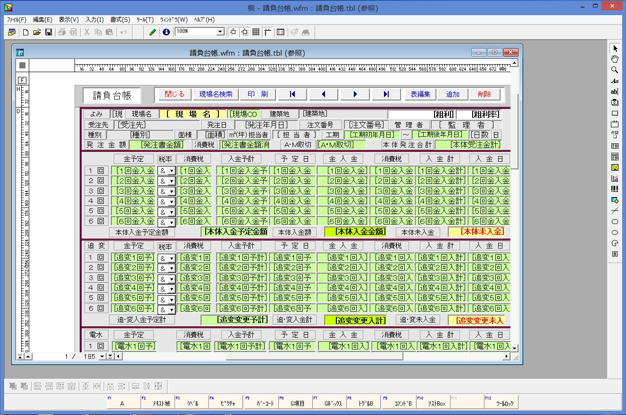626x415 pixels.
Task: Choose the chart object tool
Action: 615,178
